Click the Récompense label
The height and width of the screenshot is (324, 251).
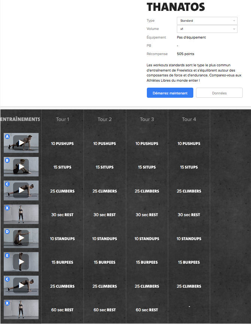pos(157,54)
